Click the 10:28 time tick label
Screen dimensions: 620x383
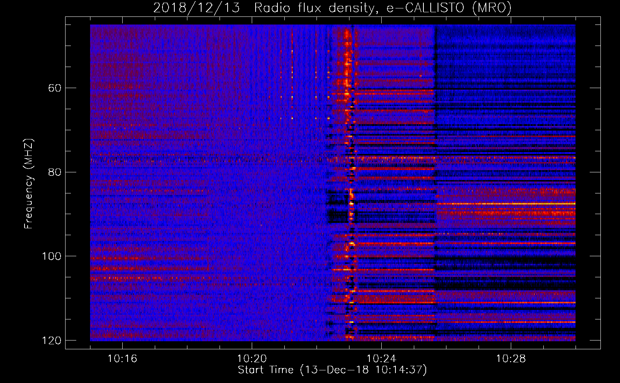511,359
